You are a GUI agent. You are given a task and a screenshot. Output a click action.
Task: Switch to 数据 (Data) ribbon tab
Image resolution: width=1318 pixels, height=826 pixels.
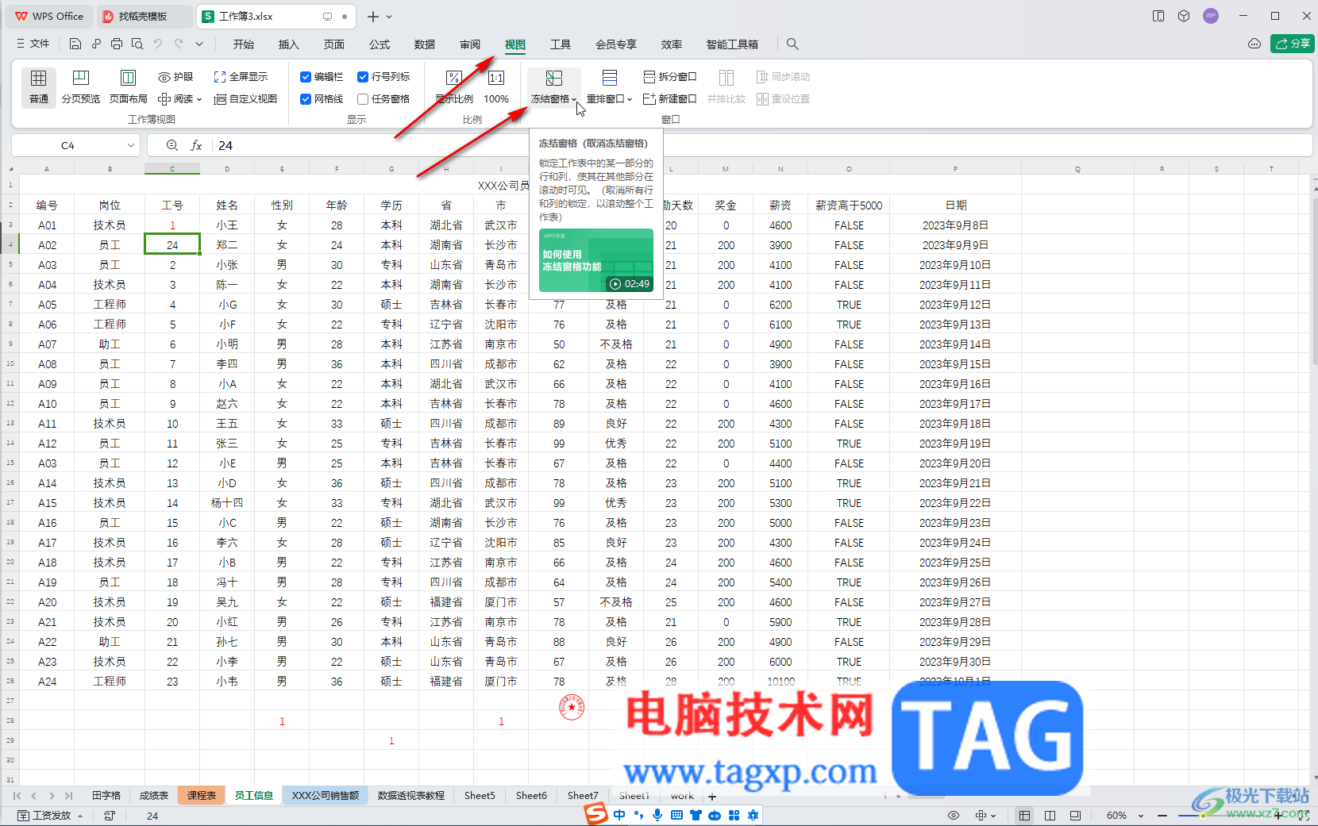pyautogui.click(x=425, y=44)
